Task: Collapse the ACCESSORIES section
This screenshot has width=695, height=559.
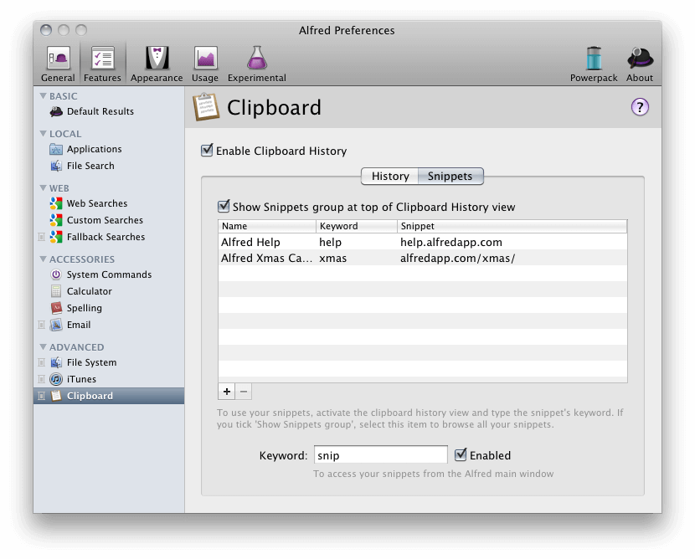Action: 43,259
